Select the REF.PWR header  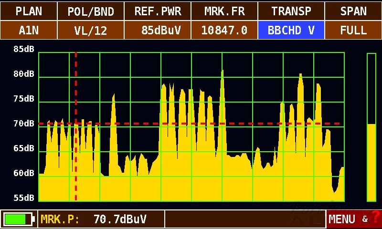point(158,11)
